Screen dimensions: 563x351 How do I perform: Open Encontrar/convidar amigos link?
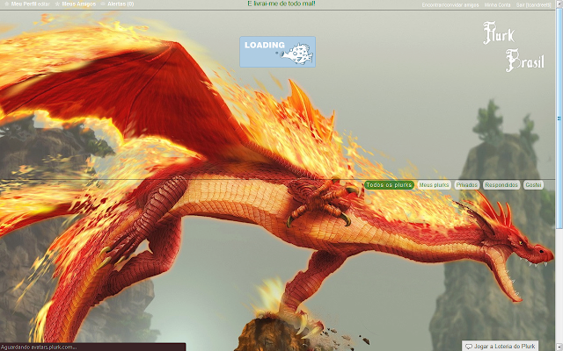(450, 5)
